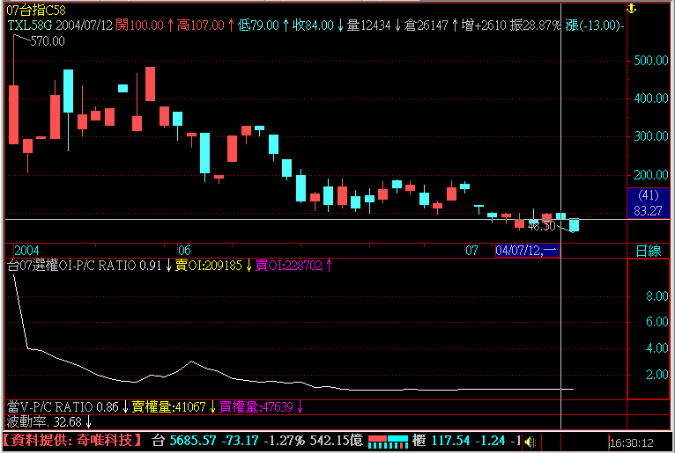Click the 06 month marker on time axis
This screenshot has height=453, width=675.
[184, 251]
